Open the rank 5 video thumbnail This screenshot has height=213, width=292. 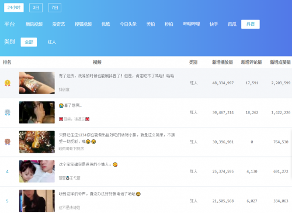[37, 201]
